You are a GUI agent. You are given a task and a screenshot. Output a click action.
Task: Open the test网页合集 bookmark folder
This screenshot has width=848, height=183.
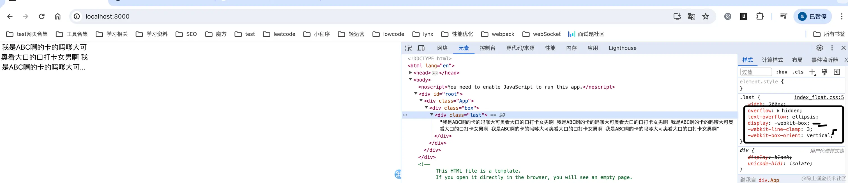pyautogui.click(x=27, y=34)
